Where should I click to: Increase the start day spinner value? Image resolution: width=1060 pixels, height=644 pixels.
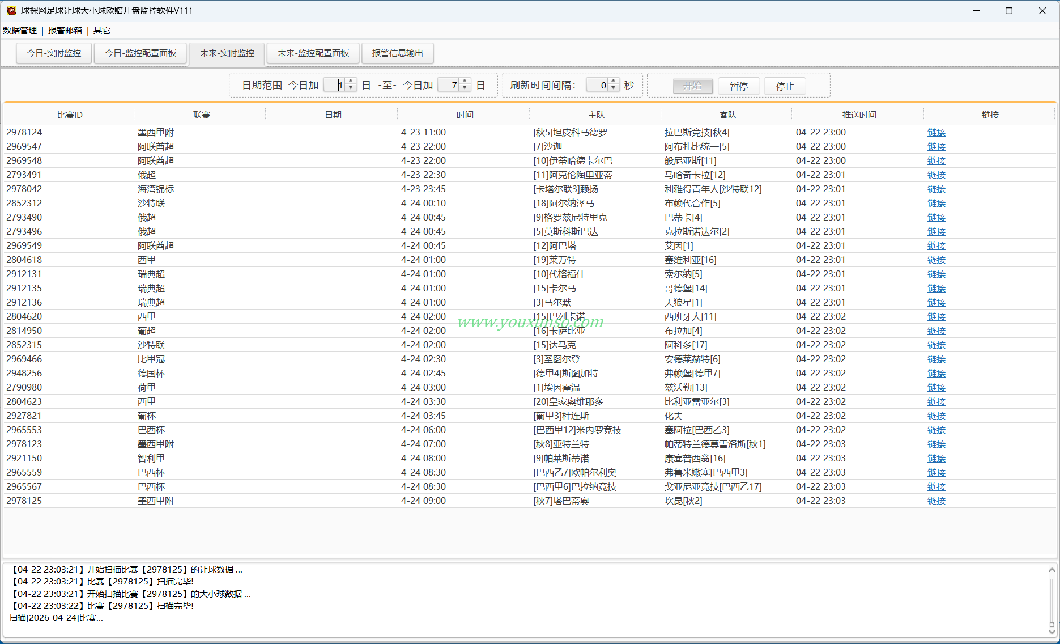[x=351, y=82]
